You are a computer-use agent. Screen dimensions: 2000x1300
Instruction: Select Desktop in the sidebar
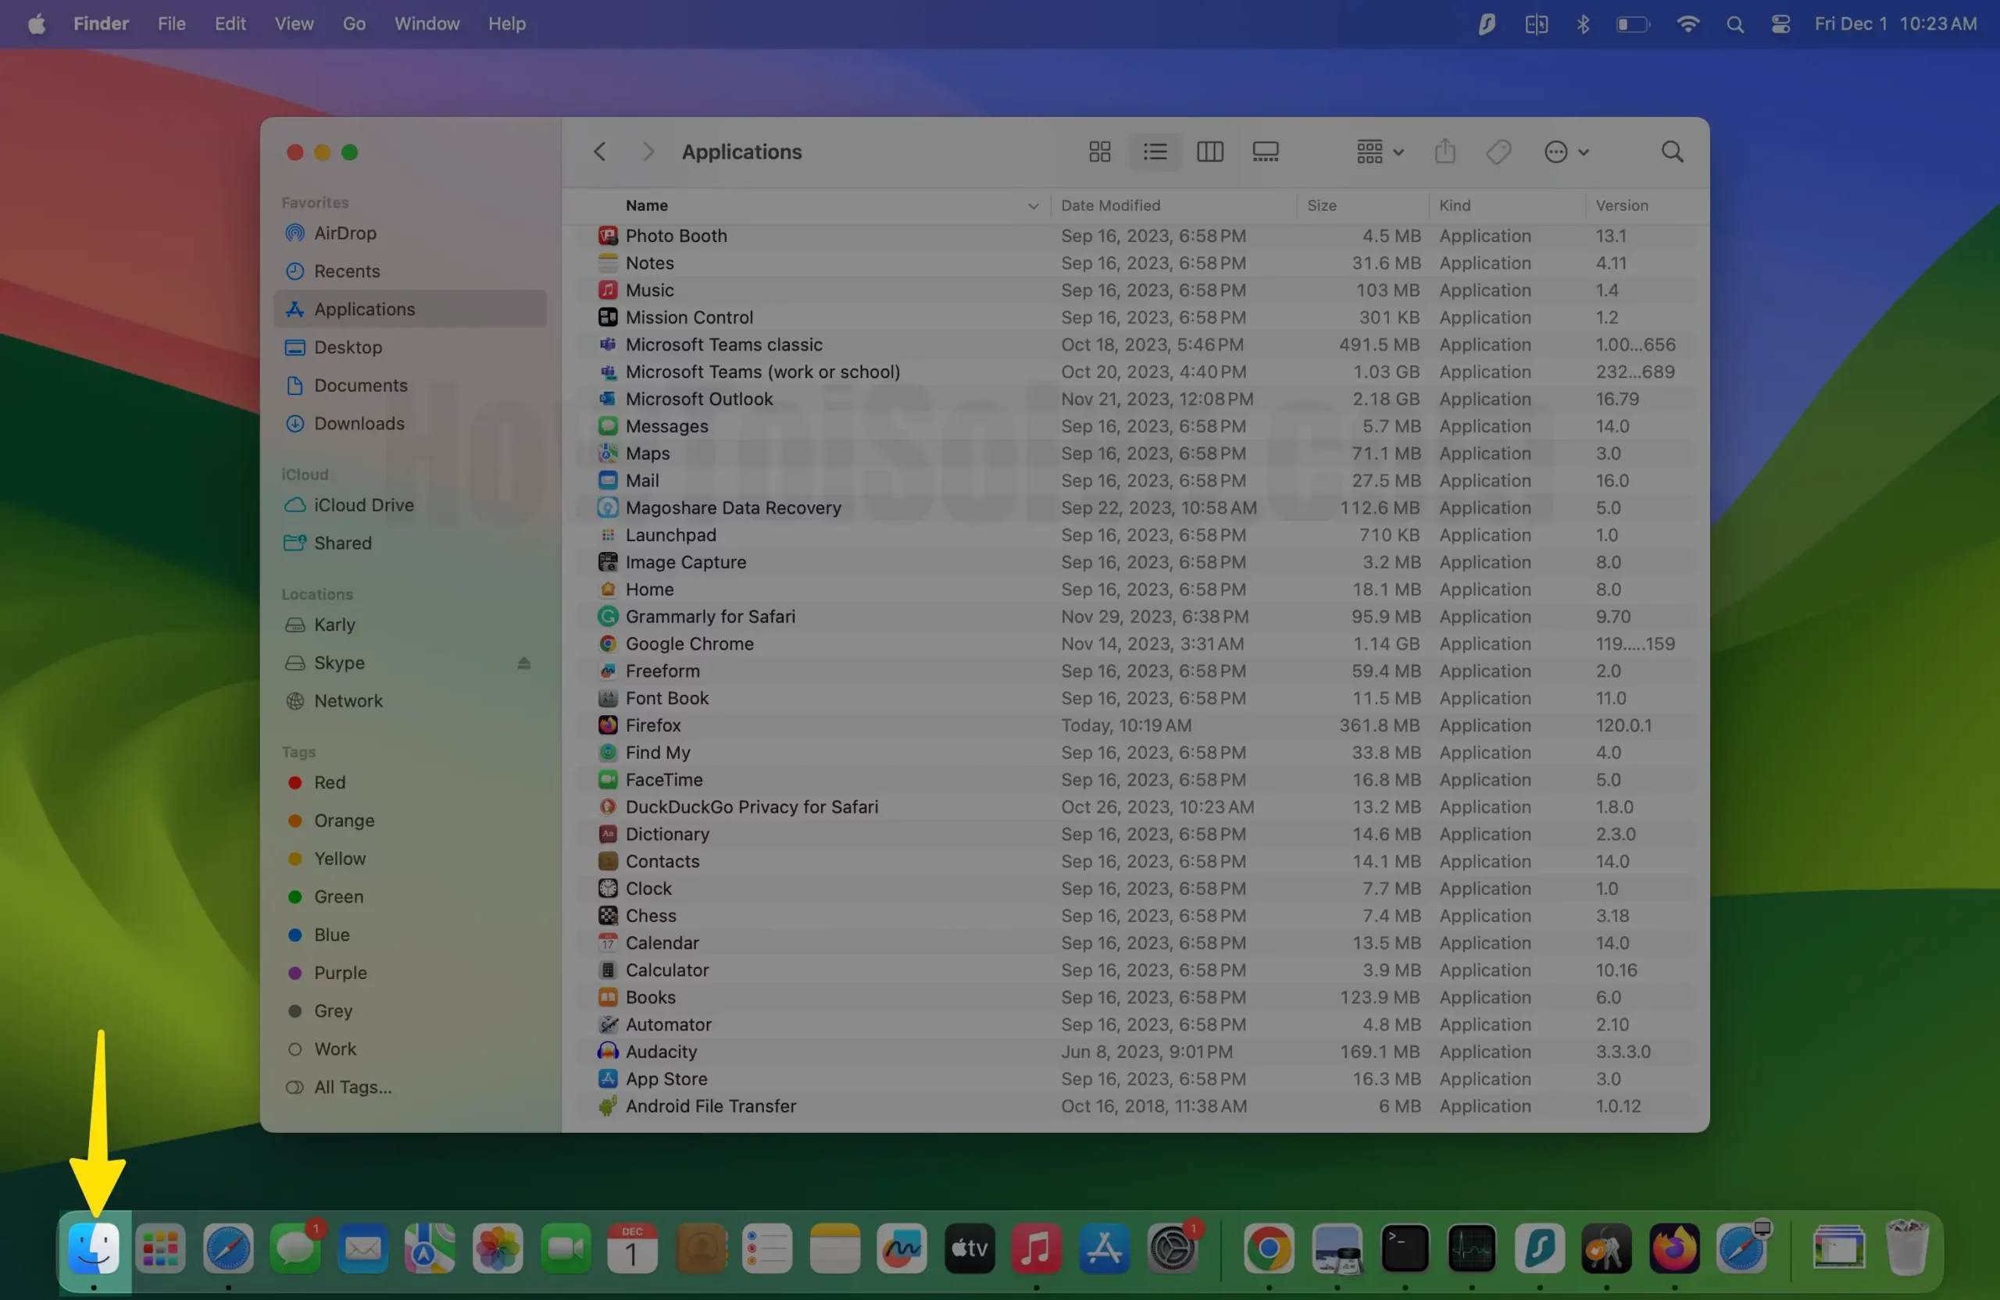pyautogui.click(x=410, y=347)
